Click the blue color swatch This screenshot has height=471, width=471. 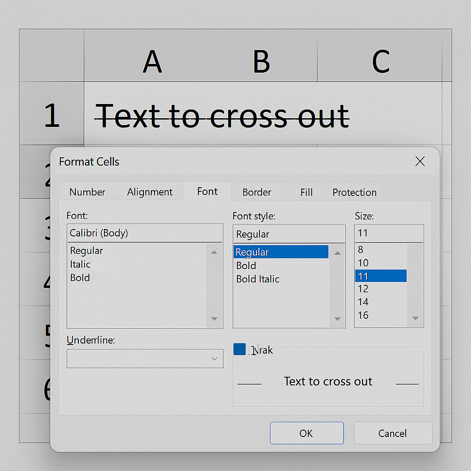point(239,349)
